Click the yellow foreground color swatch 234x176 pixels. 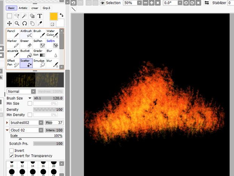(54, 16)
